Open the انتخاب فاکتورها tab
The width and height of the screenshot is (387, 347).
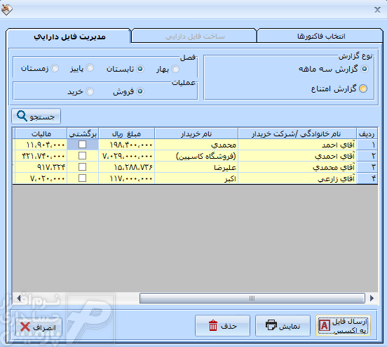point(320,37)
